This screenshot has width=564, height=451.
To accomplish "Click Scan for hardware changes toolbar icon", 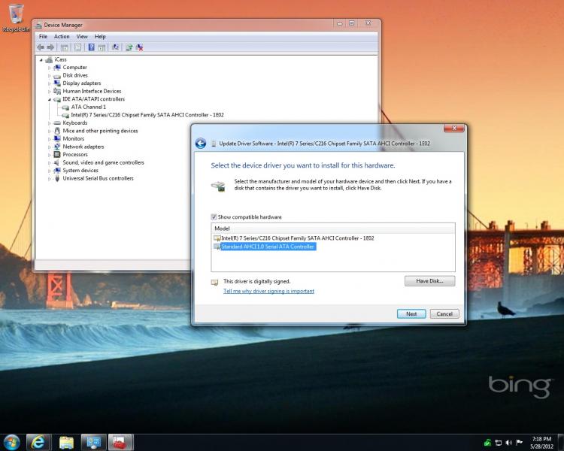I will click(x=116, y=47).
